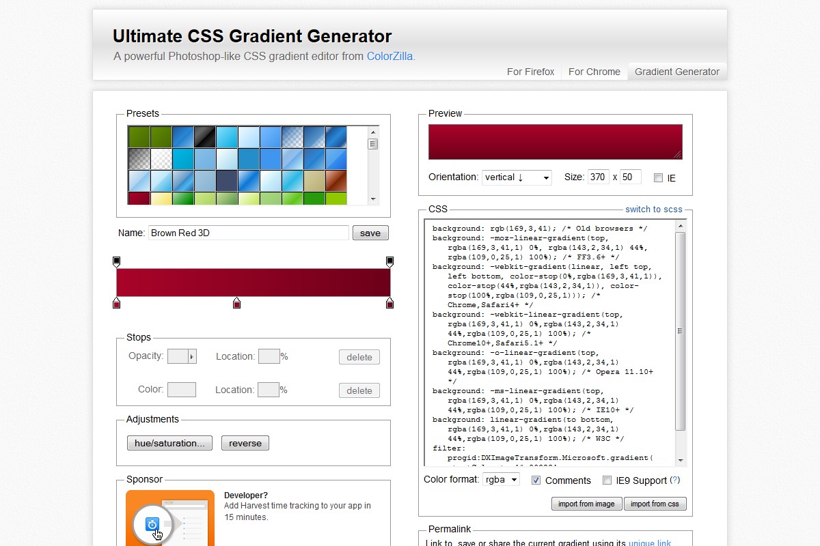The height and width of the screenshot is (546, 820).
Task: Select the right opacity stop marker
Action: click(x=389, y=261)
